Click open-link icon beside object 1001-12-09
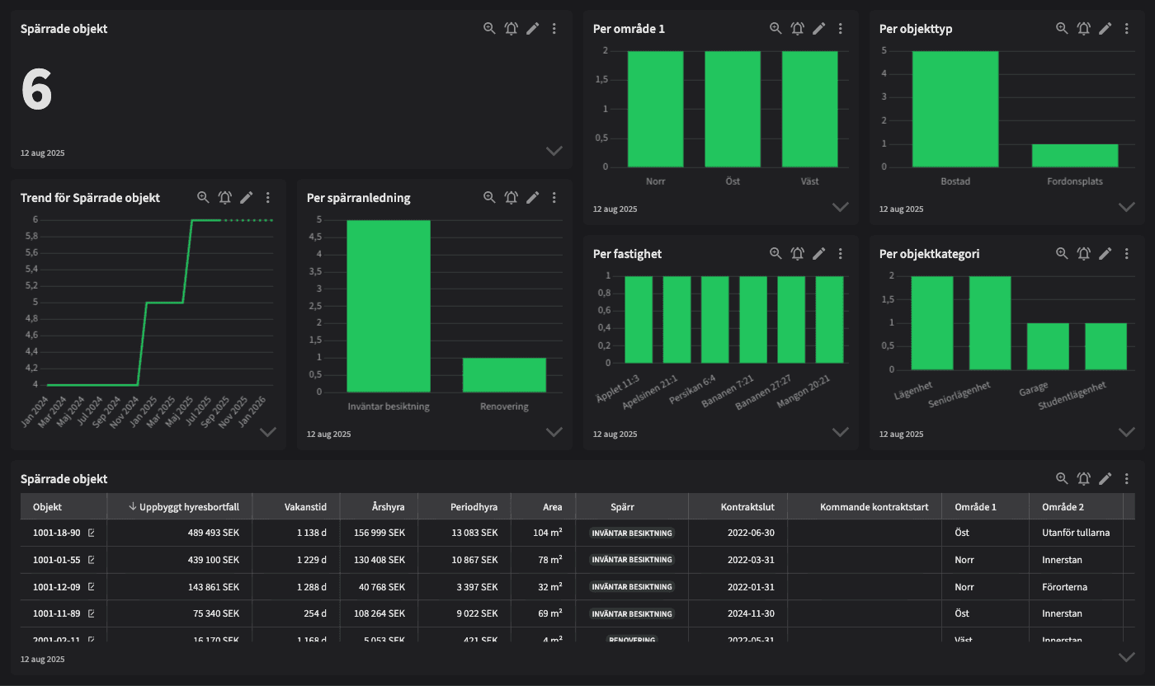1155x686 pixels. tap(92, 587)
